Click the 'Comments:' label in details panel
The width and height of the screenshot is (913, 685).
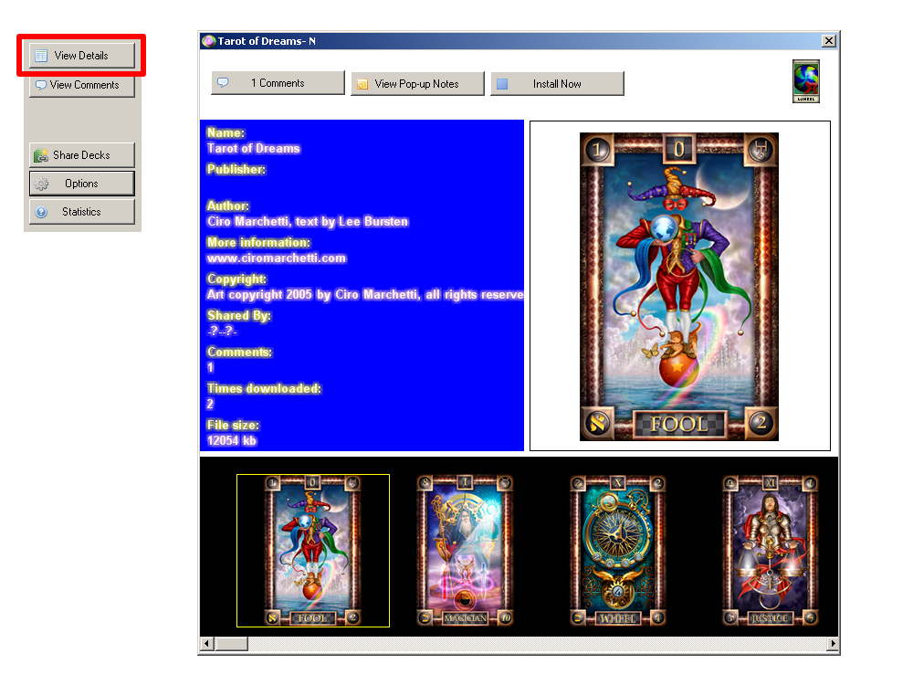[239, 352]
